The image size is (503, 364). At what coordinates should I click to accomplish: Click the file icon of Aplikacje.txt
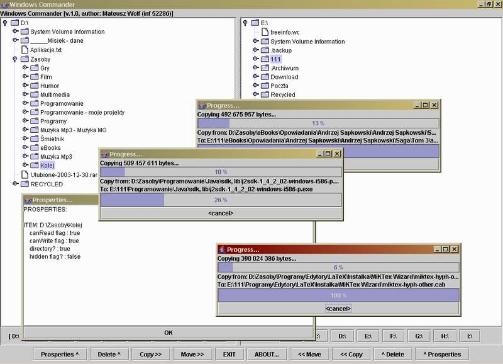[25, 50]
